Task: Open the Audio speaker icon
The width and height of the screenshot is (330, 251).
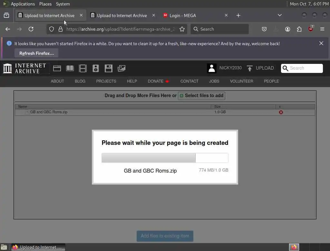Action: (x=95, y=68)
